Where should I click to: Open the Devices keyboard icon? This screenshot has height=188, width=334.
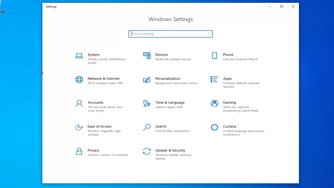click(x=147, y=56)
